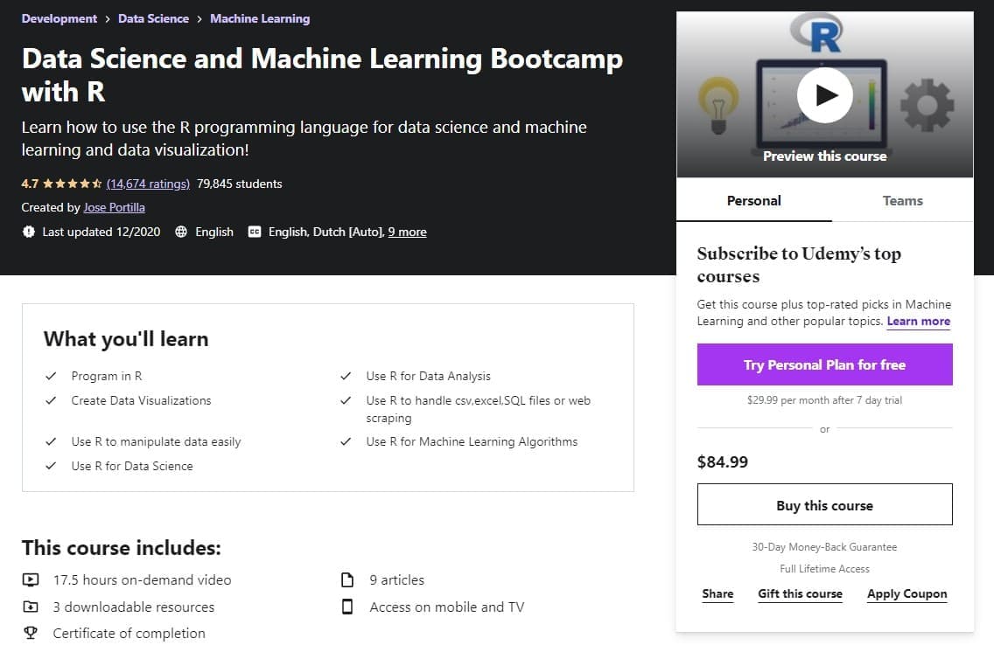Viewport: 994px width, 659px height.
Task: Click the star rating icons
Action: (x=72, y=184)
